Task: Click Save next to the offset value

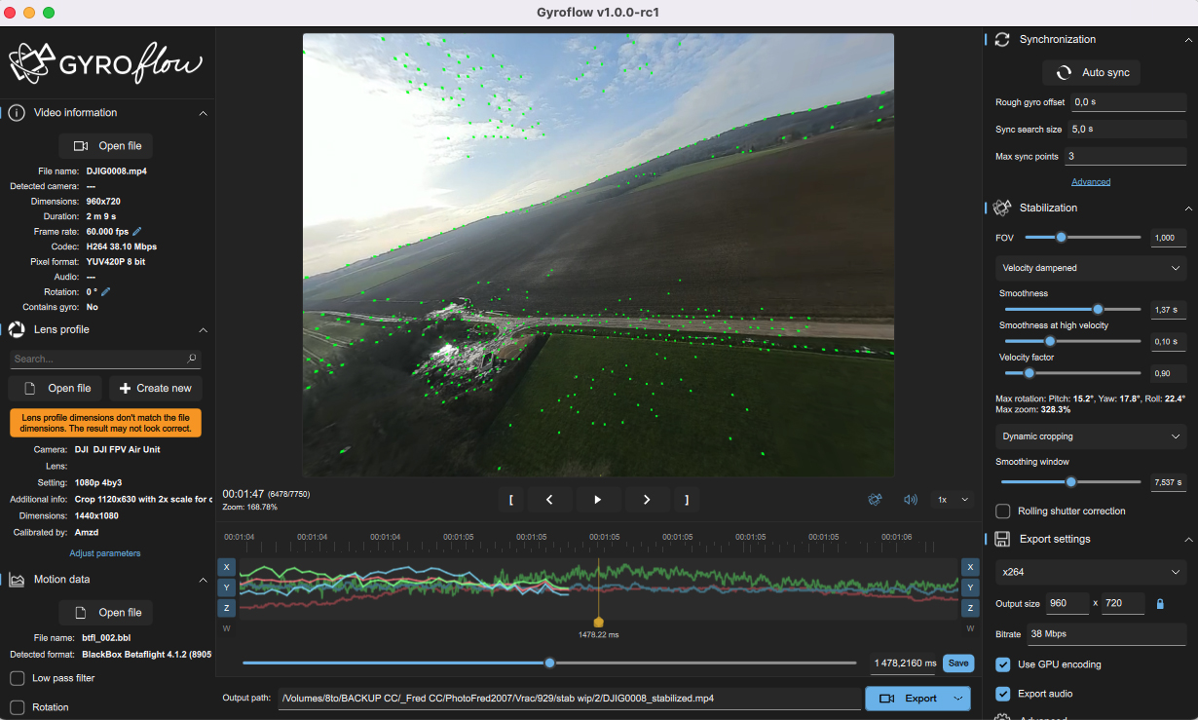Action: tap(958, 663)
